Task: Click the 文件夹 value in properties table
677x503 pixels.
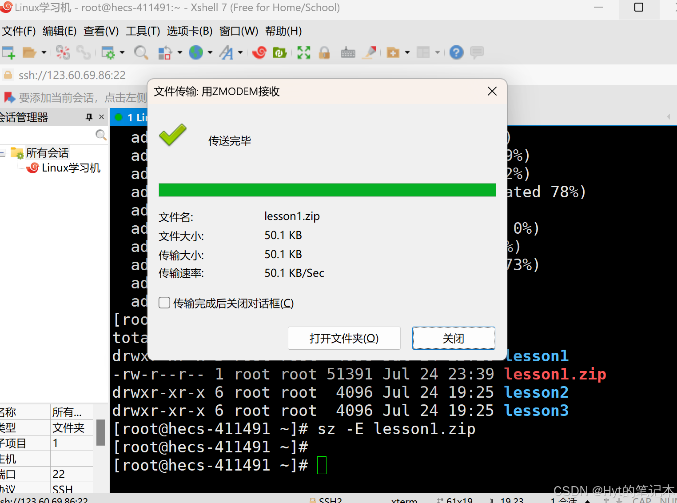Action: tap(68, 428)
